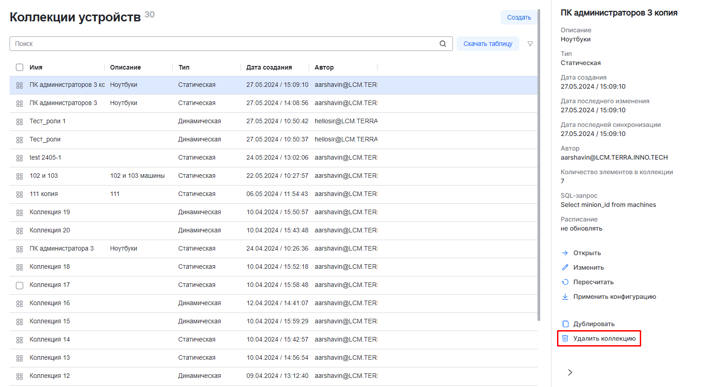Sort table by Дата создания column
Screen dimensions: 713x387
point(269,67)
